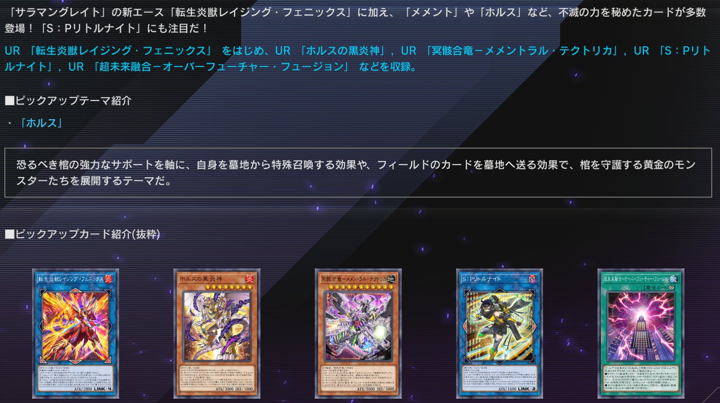Click the 炎 attribute icon on ホルスの黒炎神
720x403 pixels.
pos(250,279)
